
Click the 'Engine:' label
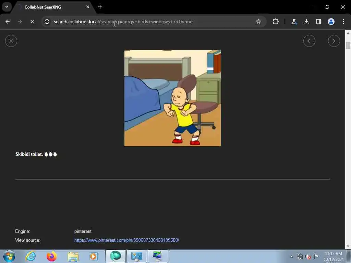tap(23, 231)
